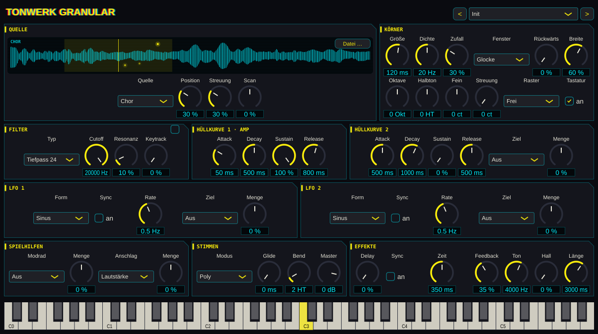Click the 20000 Hz cutoff value field

(96, 172)
